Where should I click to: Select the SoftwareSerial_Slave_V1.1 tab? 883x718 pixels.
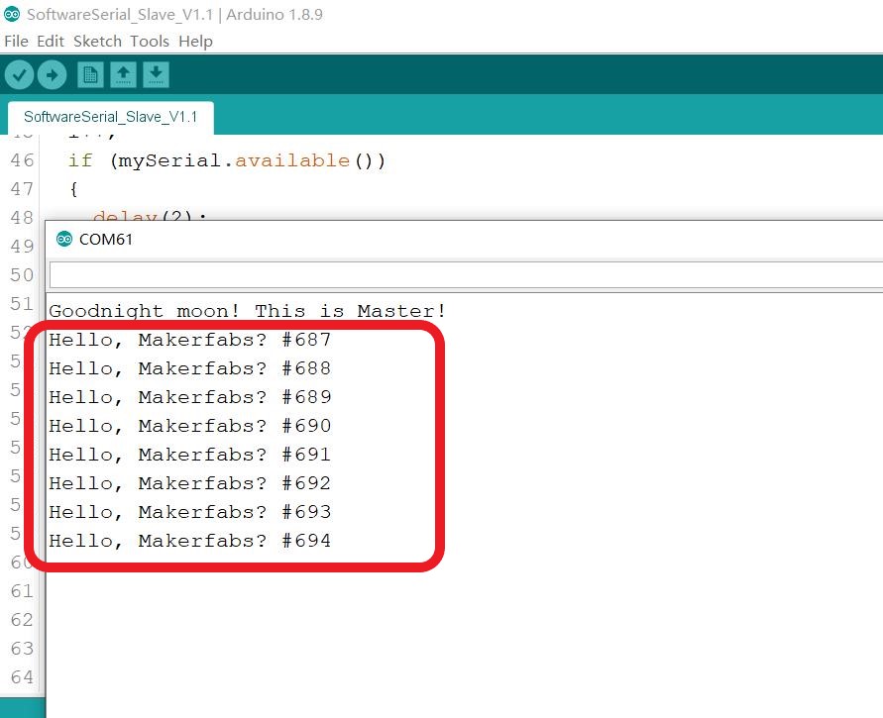(x=110, y=117)
